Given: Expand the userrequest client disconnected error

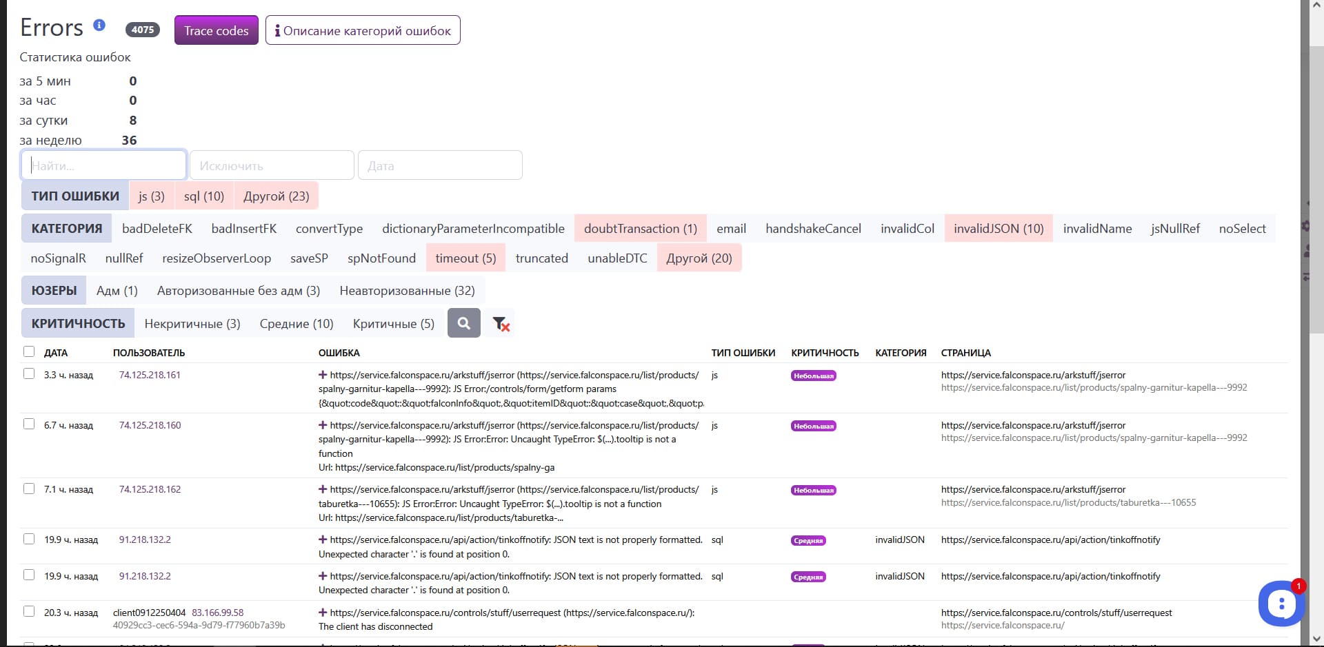Looking at the screenshot, I should tap(323, 613).
